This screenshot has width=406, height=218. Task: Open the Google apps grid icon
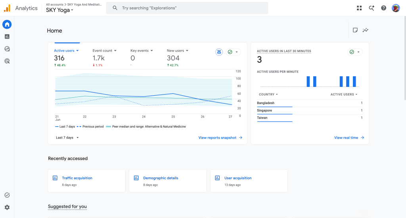pos(359,8)
